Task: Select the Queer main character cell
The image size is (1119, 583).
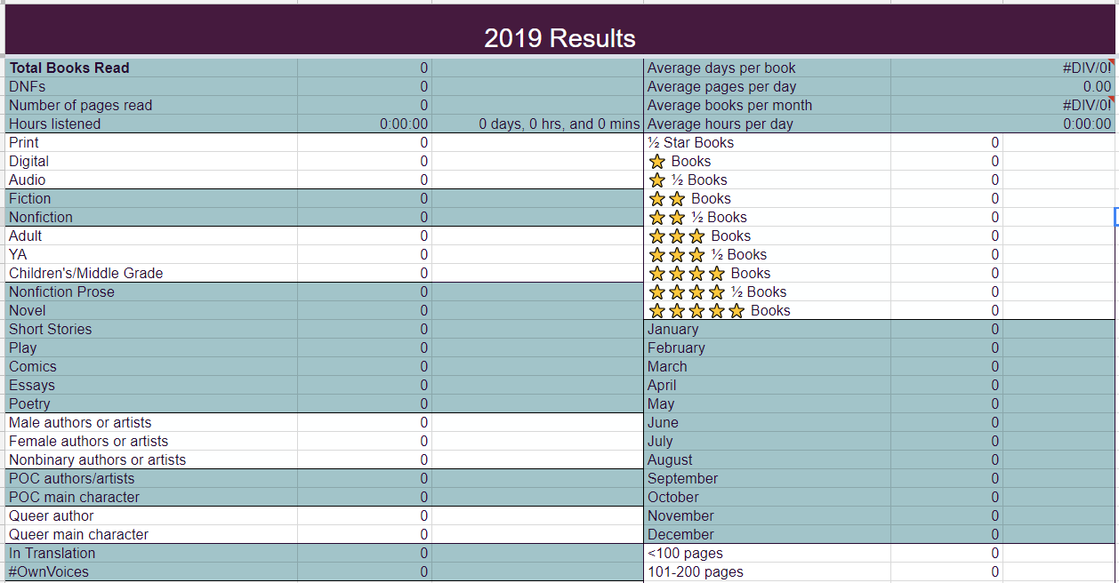Action: [151, 534]
